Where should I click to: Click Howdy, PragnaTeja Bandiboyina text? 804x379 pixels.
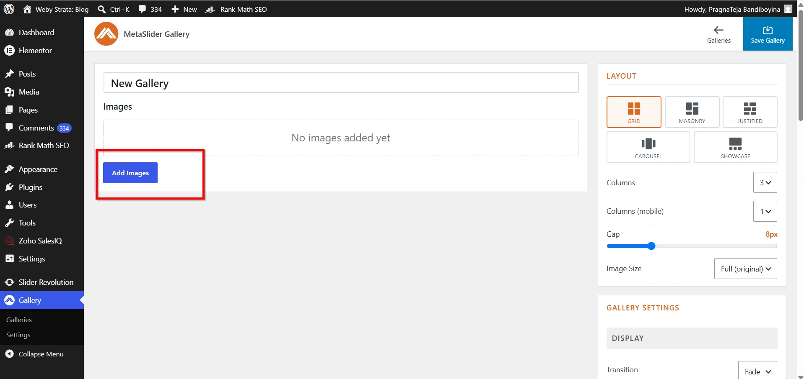pyautogui.click(x=732, y=9)
